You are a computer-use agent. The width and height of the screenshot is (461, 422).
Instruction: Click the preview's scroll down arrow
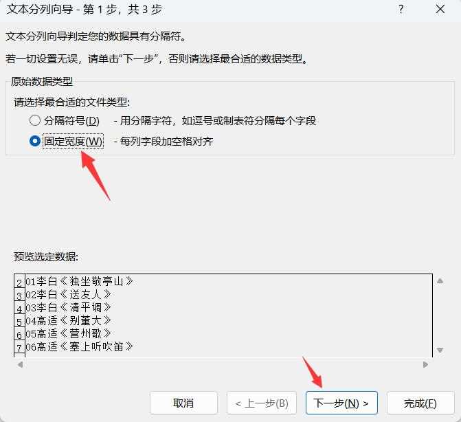pyautogui.click(x=440, y=350)
